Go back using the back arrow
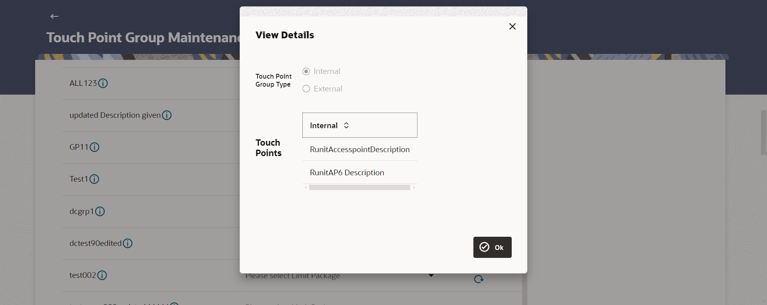This screenshot has width=767, height=305. [x=54, y=16]
